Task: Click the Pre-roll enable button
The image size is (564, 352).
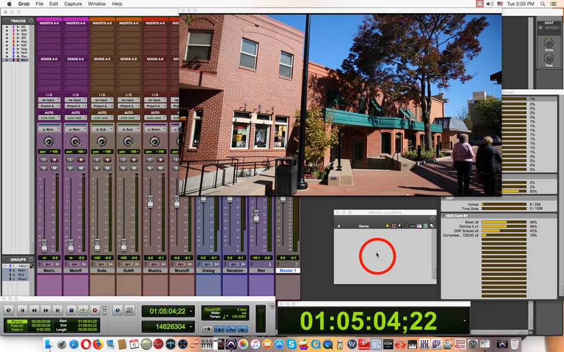Action: (x=16, y=321)
